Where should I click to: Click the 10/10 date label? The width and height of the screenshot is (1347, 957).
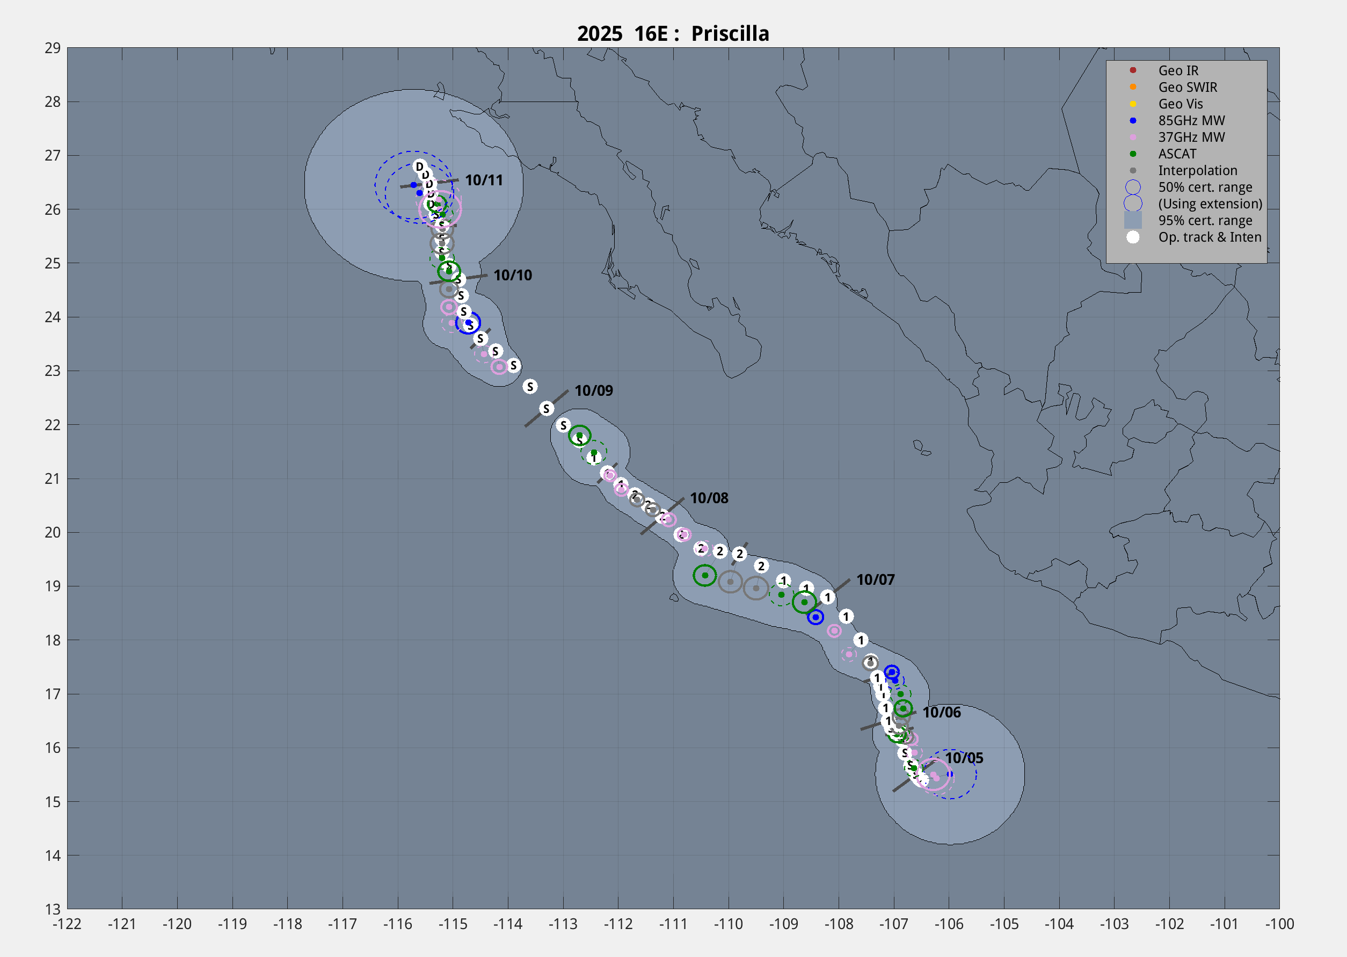pyautogui.click(x=512, y=275)
